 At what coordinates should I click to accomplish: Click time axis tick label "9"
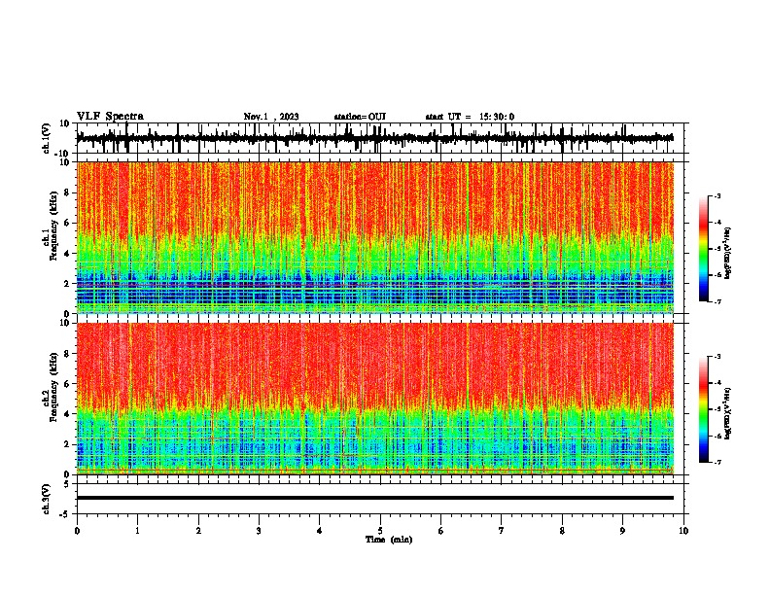tap(622, 531)
